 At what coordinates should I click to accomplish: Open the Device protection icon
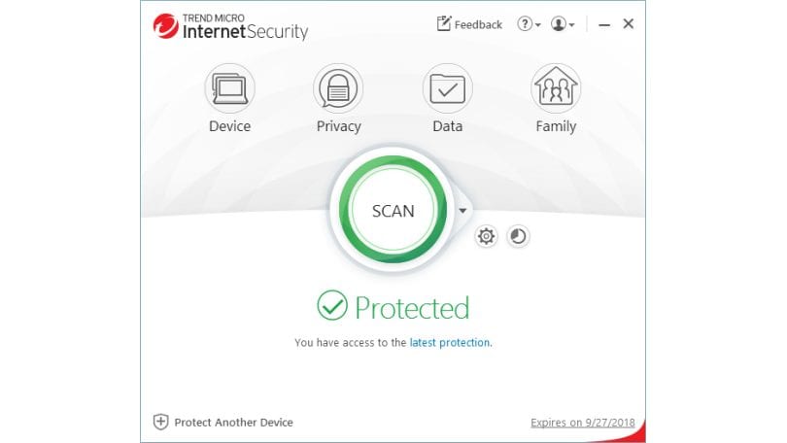coord(230,88)
